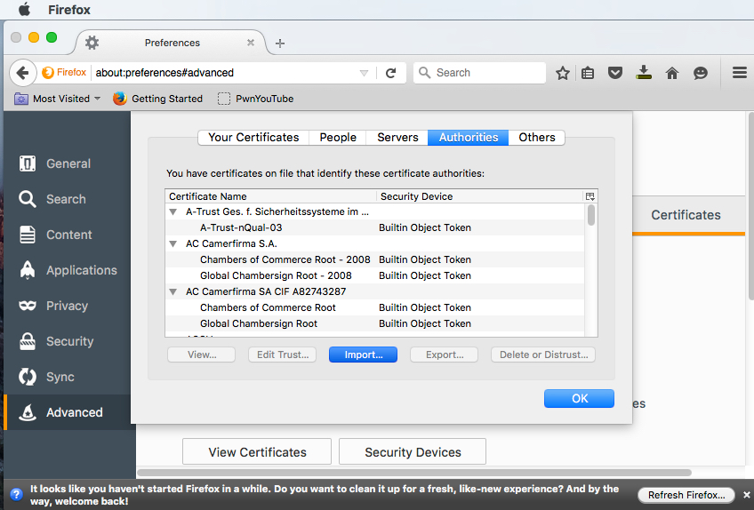Open the Downloads arrow icon
The image size is (754, 510).
click(644, 73)
